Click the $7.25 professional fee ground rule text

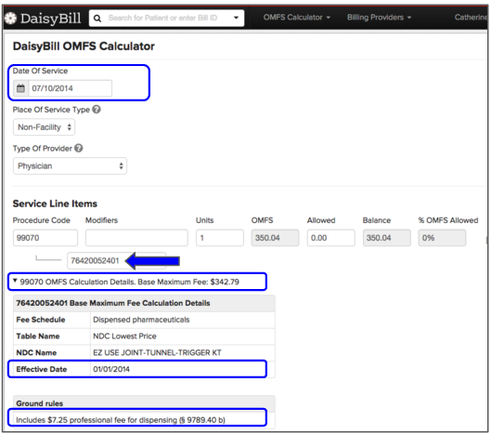coord(121,420)
